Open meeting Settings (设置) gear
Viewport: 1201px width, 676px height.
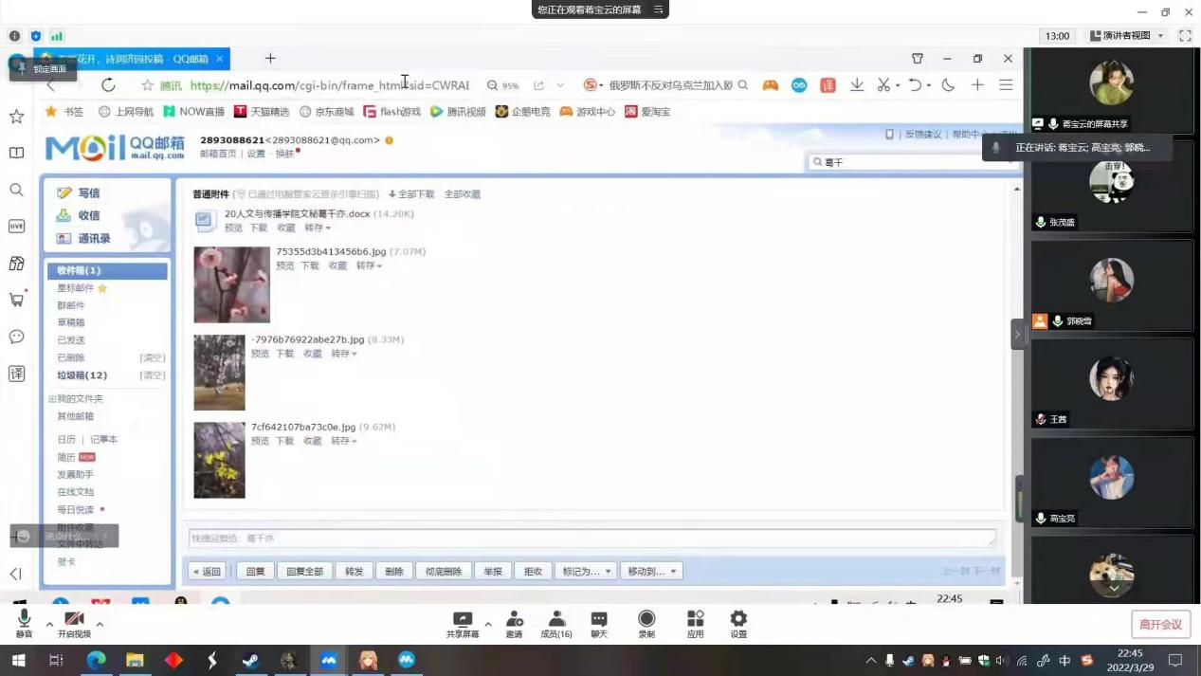click(738, 624)
